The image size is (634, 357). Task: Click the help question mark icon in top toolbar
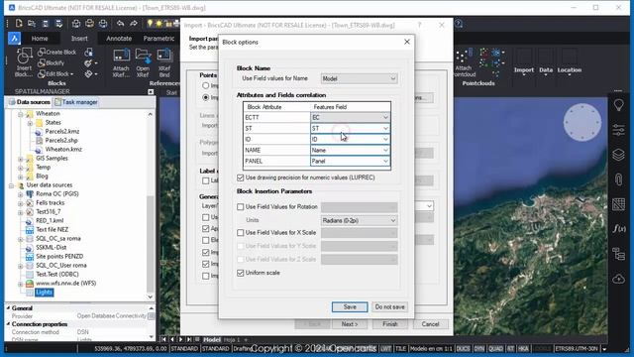point(459,24)
